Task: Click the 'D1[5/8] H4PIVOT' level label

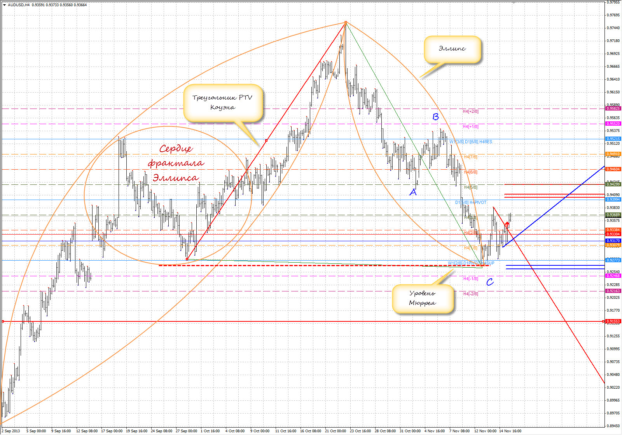Action: (x=471, y=202)
